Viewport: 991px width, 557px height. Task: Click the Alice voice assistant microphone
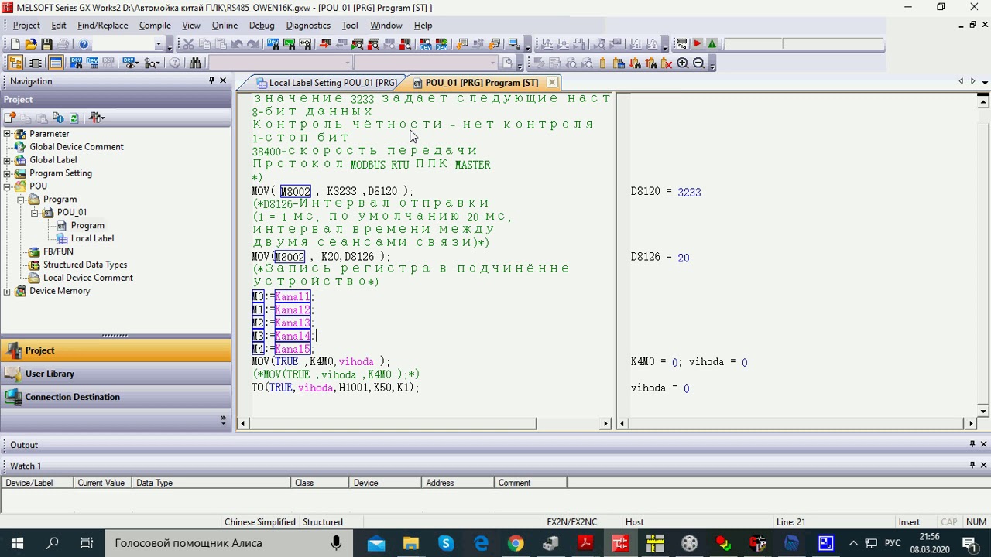click(336, 543)
